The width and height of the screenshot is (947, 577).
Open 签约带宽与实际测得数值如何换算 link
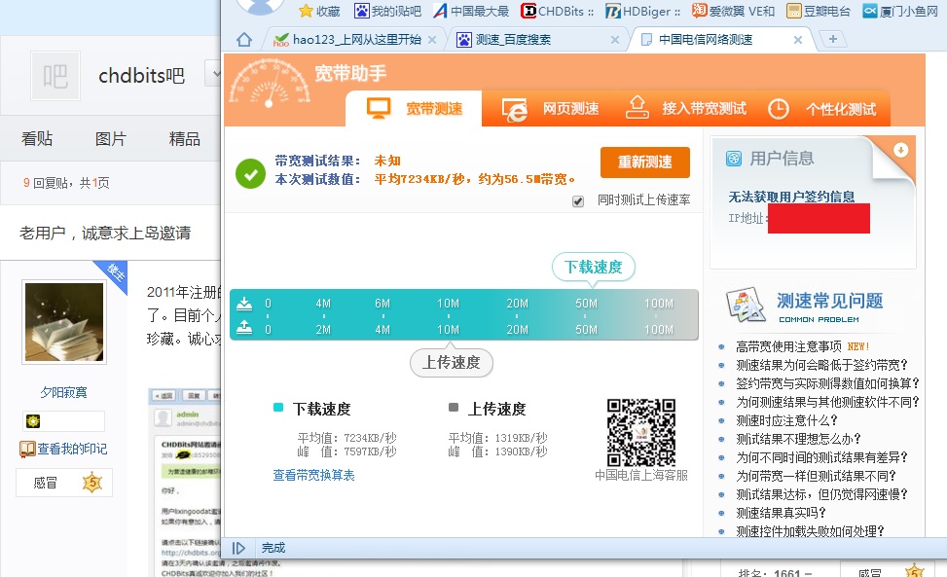click(827, 383)
